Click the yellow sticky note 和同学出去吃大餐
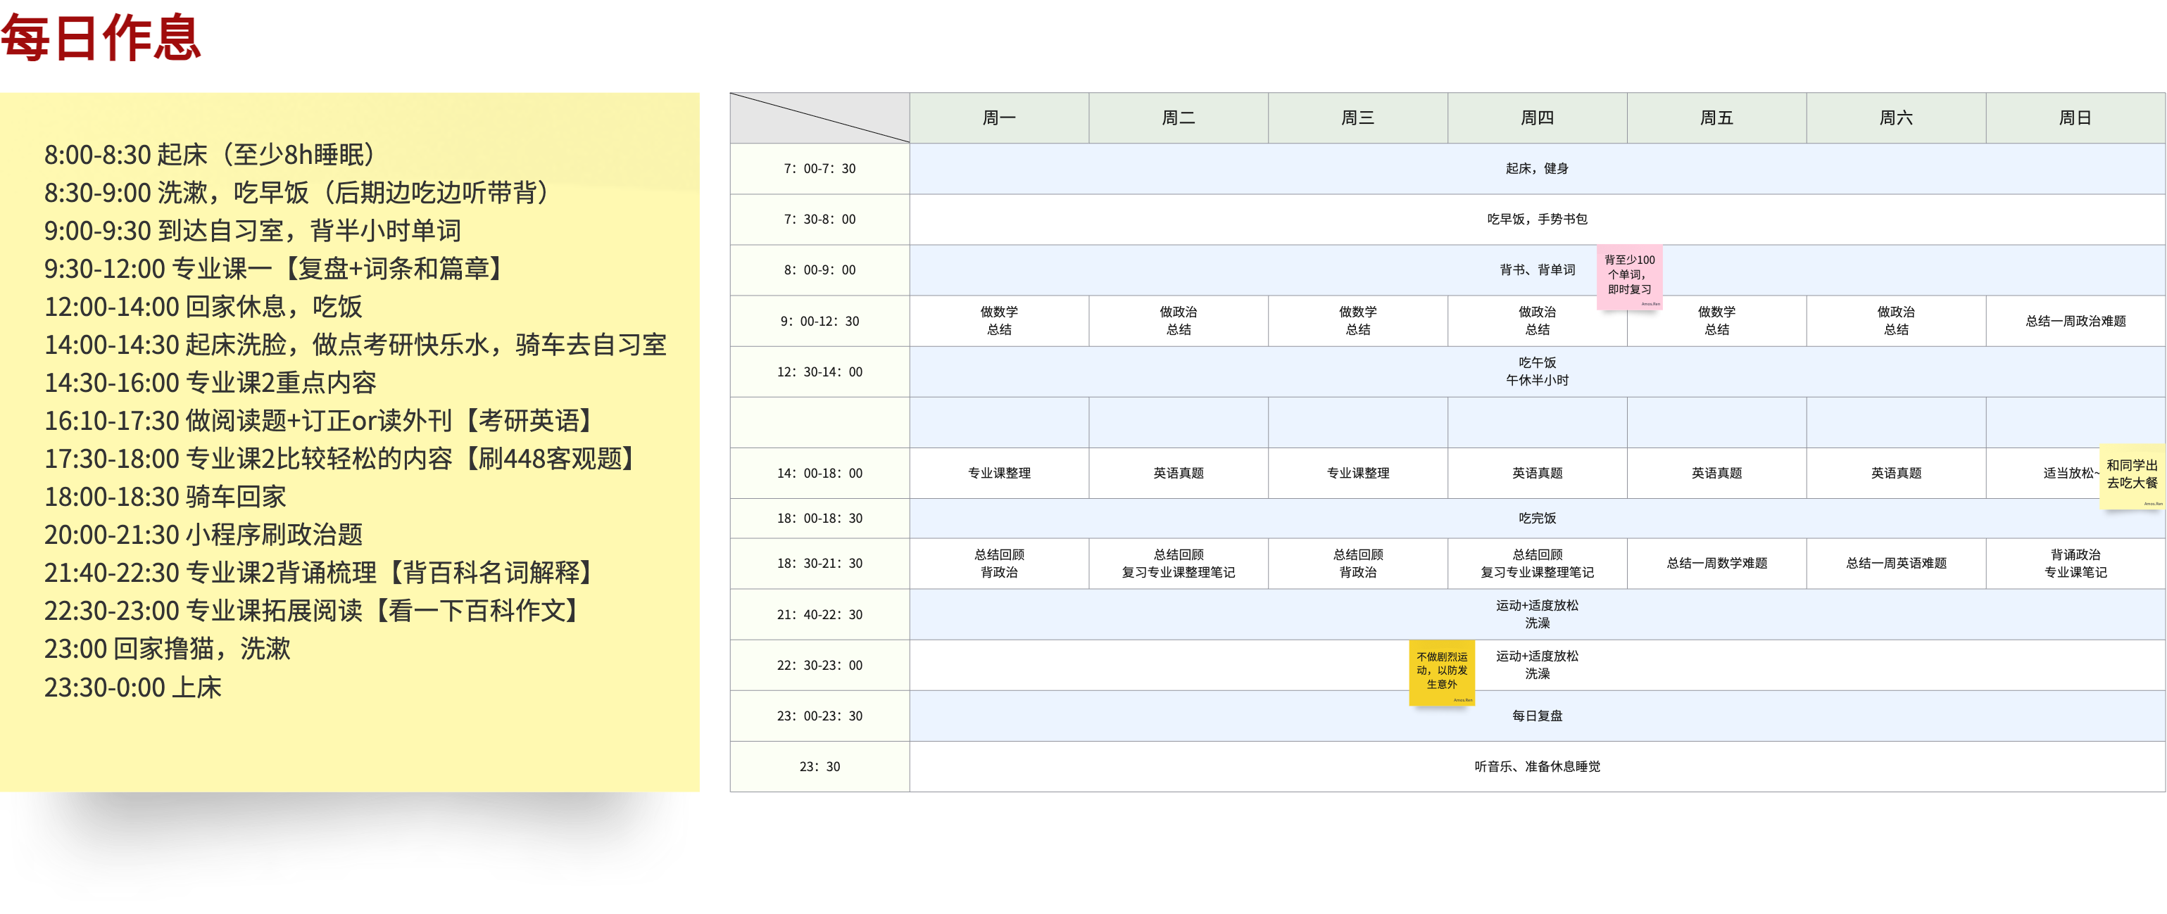The image size is (2167, 914). pyautogui.click(x=2132, y=476)
